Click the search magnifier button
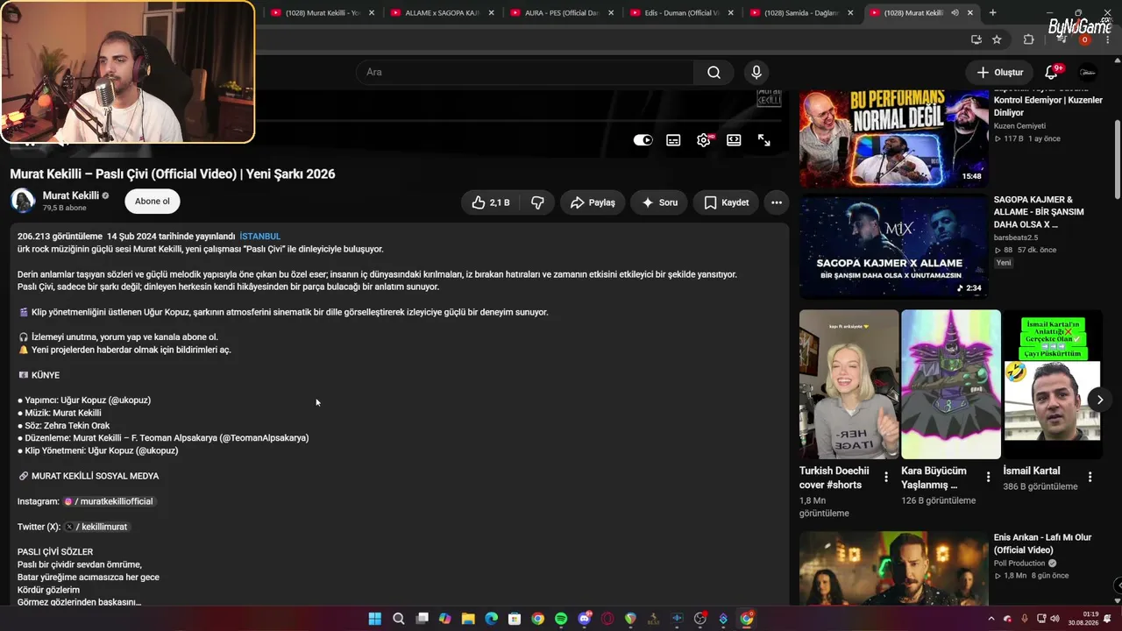This screenshot has height=631, width=1122. click(x=714, y=73)
